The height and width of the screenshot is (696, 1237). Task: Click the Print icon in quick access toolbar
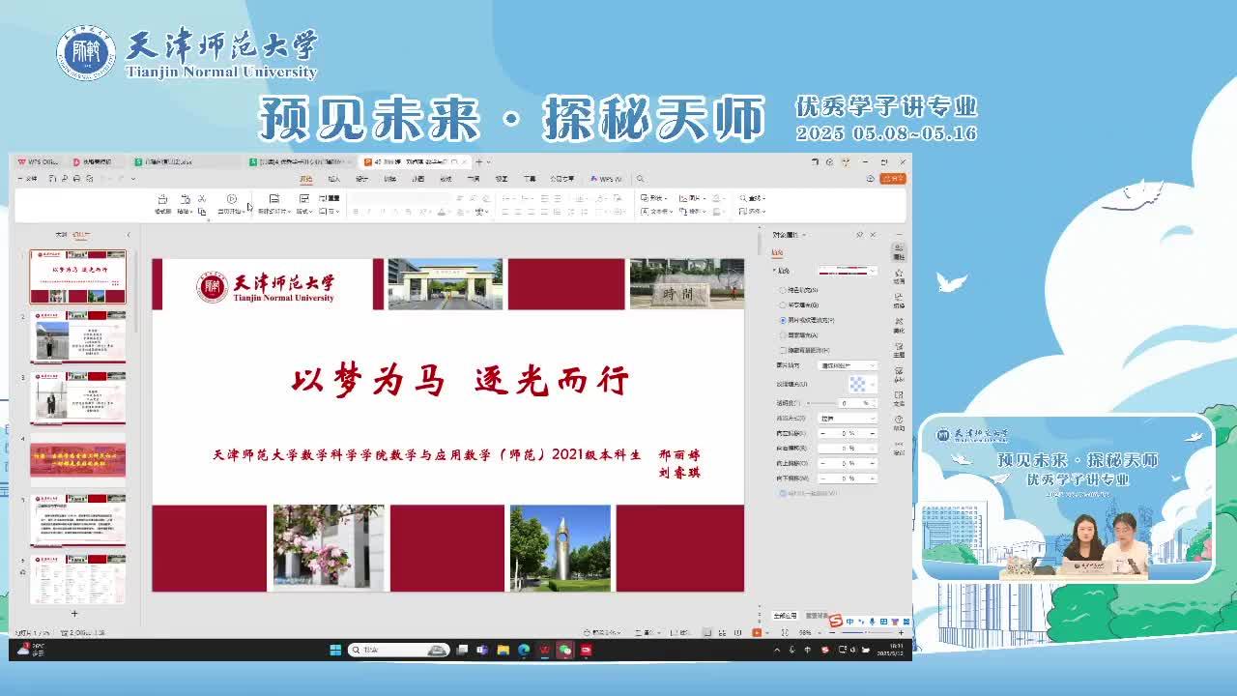[76, 179]
